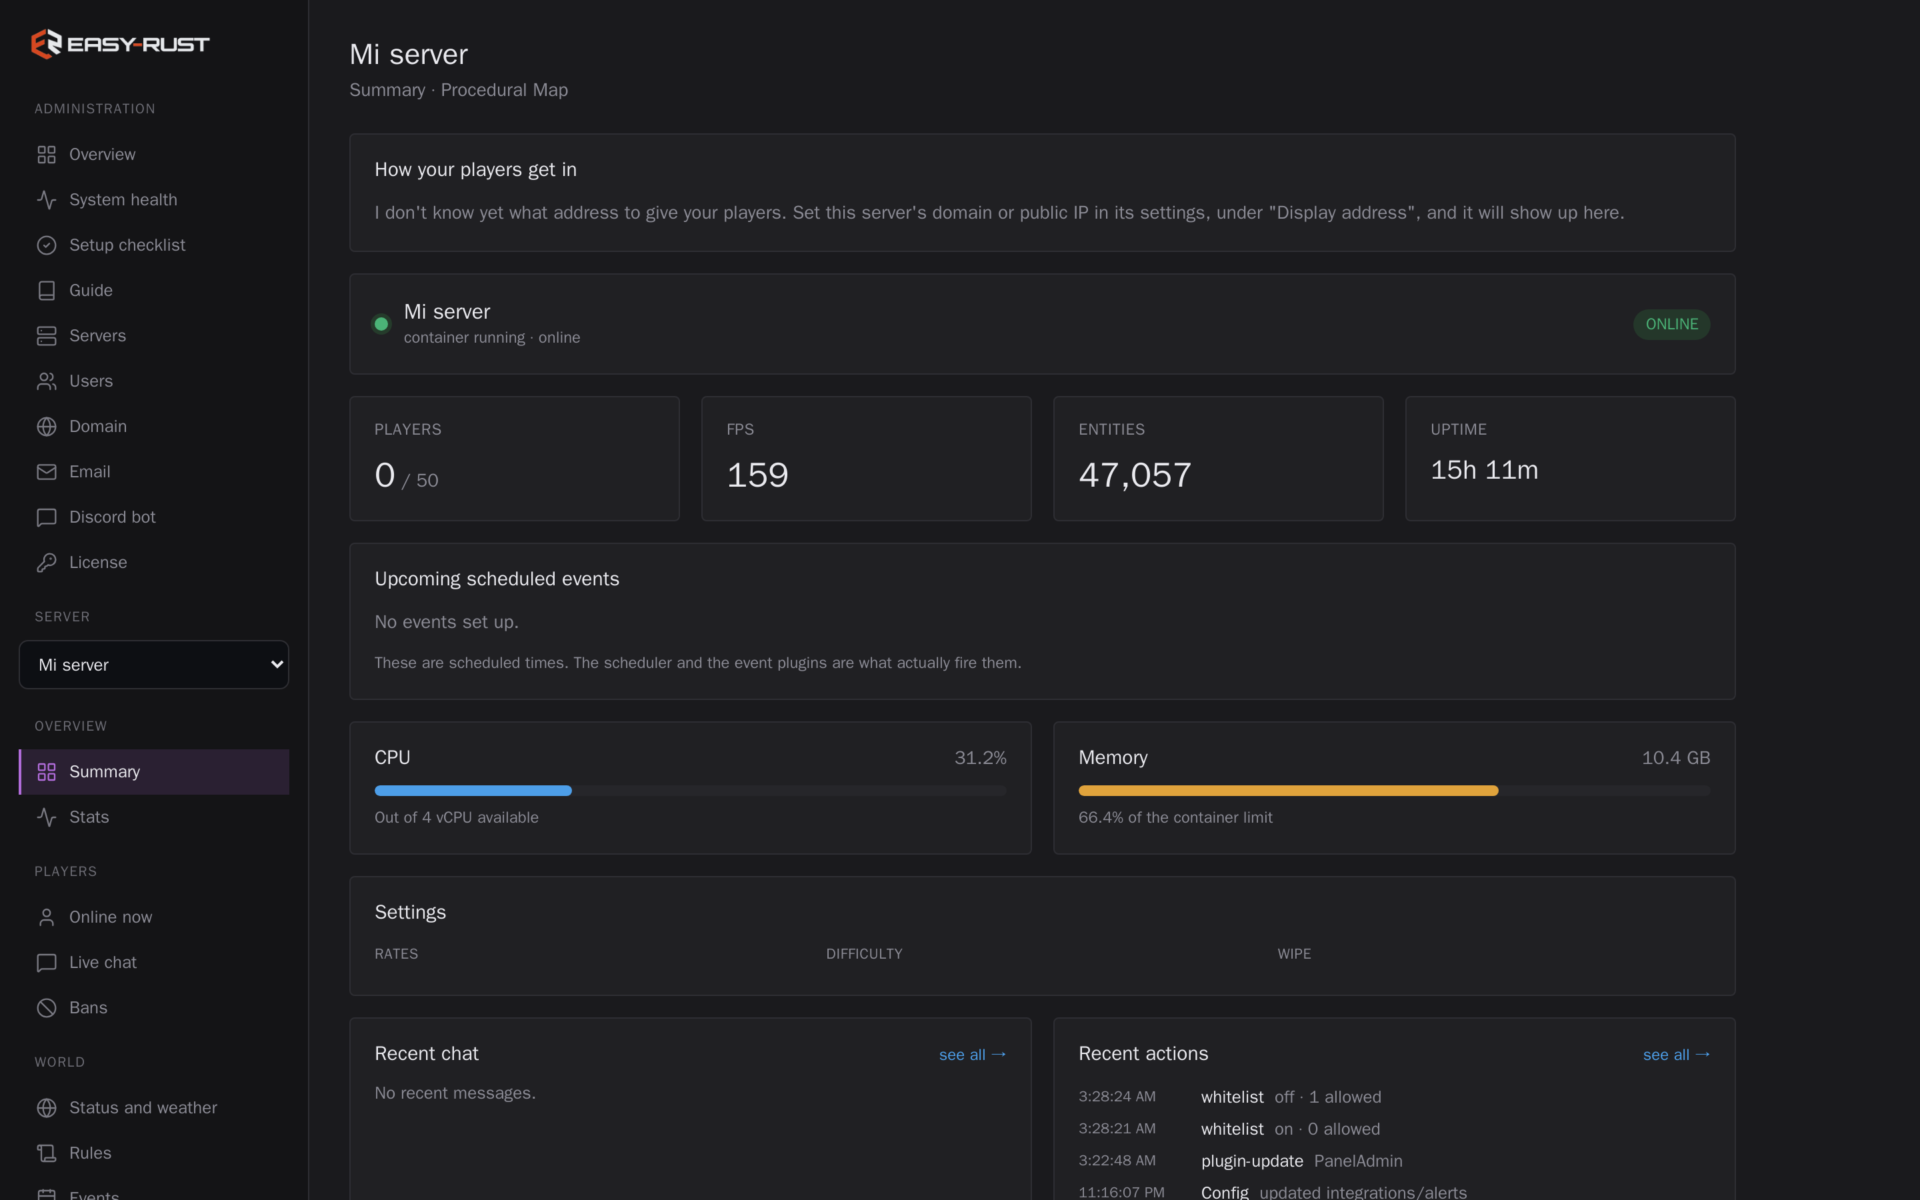
Task: Click see all in Recent actions
Action: click(1677, 1054)
